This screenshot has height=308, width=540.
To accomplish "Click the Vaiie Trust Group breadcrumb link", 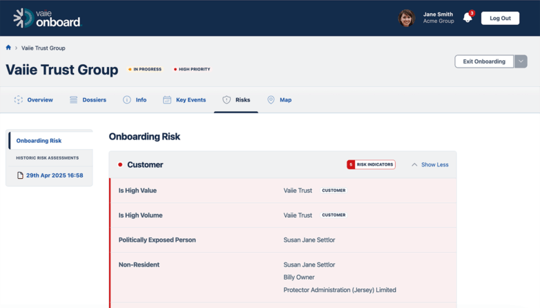I will click(44, 48).
